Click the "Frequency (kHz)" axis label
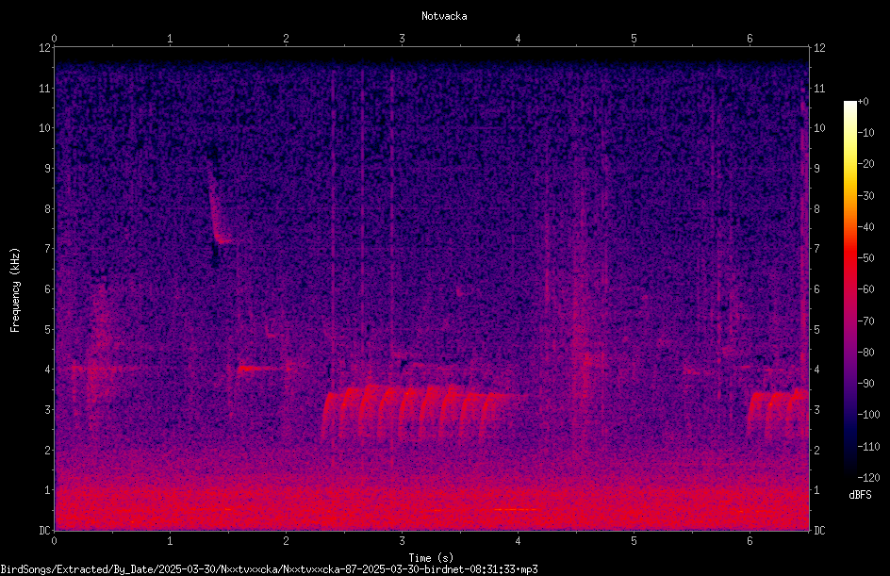 point(15,290)
